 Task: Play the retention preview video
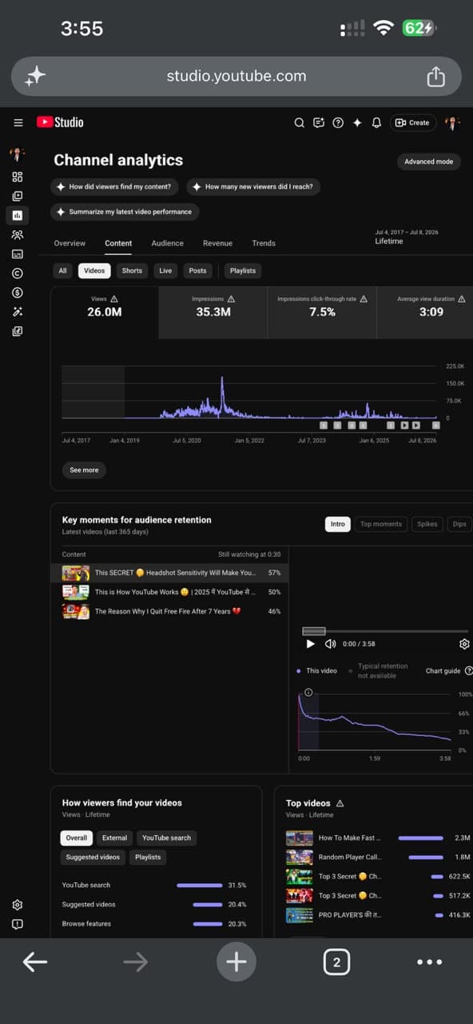coord(311,644)
